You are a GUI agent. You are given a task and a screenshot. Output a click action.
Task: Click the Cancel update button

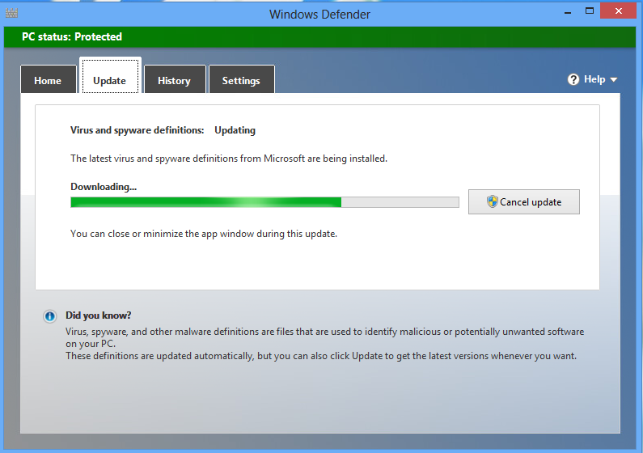tap(523, 201)
